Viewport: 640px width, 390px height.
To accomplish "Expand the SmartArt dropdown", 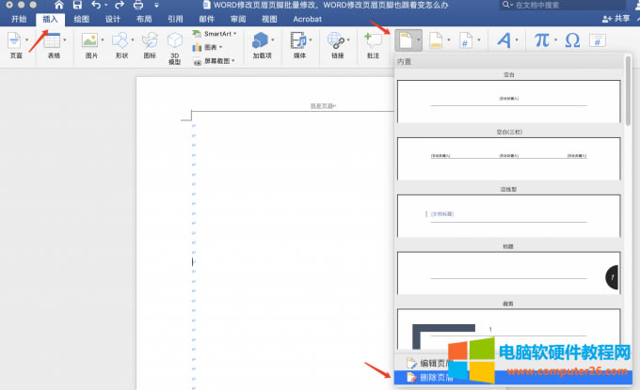I will click(234, 33).
